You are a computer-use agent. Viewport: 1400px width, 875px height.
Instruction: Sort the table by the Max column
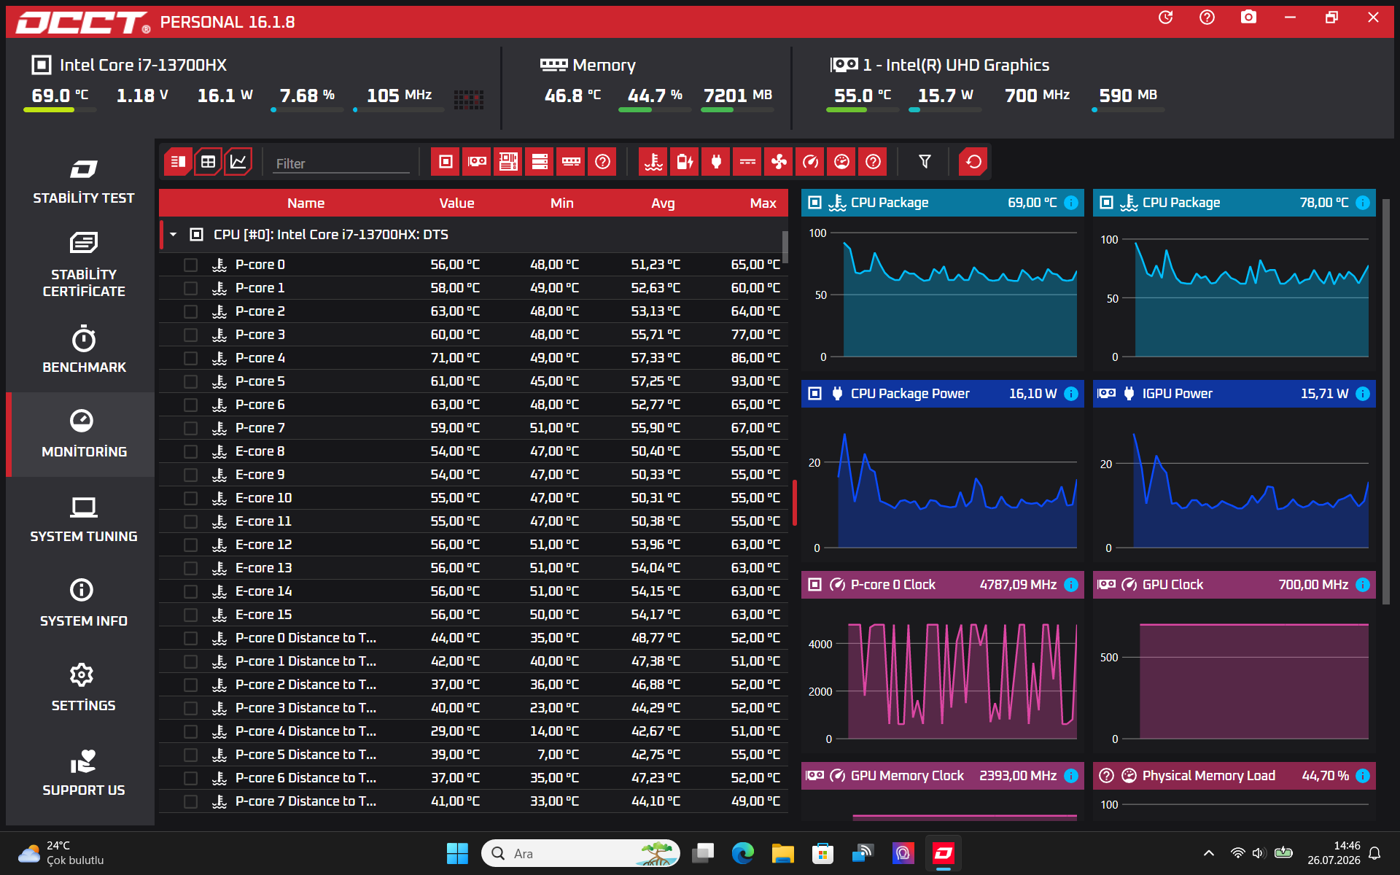coord(763,203)
